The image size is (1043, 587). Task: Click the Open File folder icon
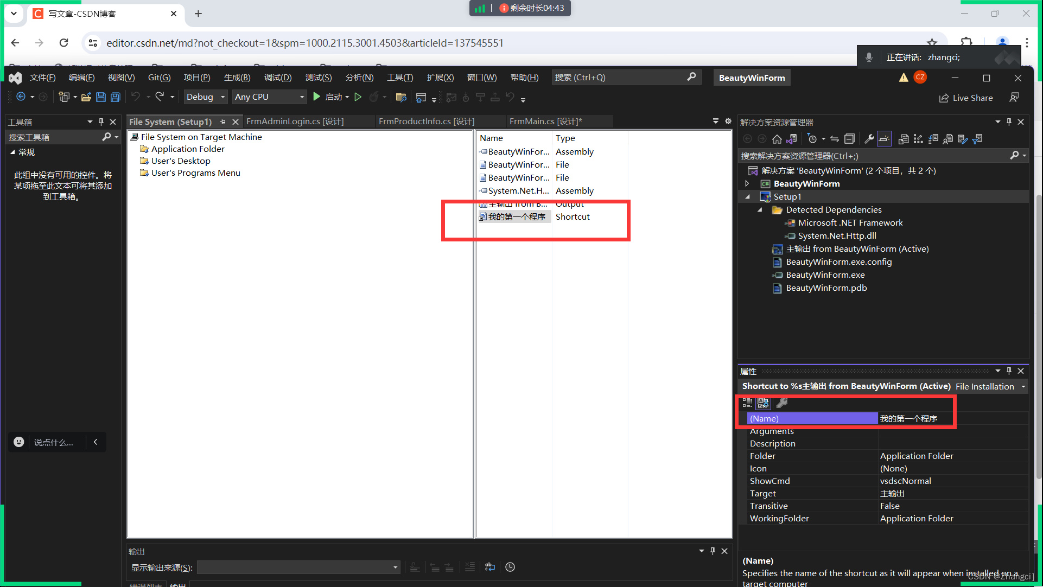(86, 97)
